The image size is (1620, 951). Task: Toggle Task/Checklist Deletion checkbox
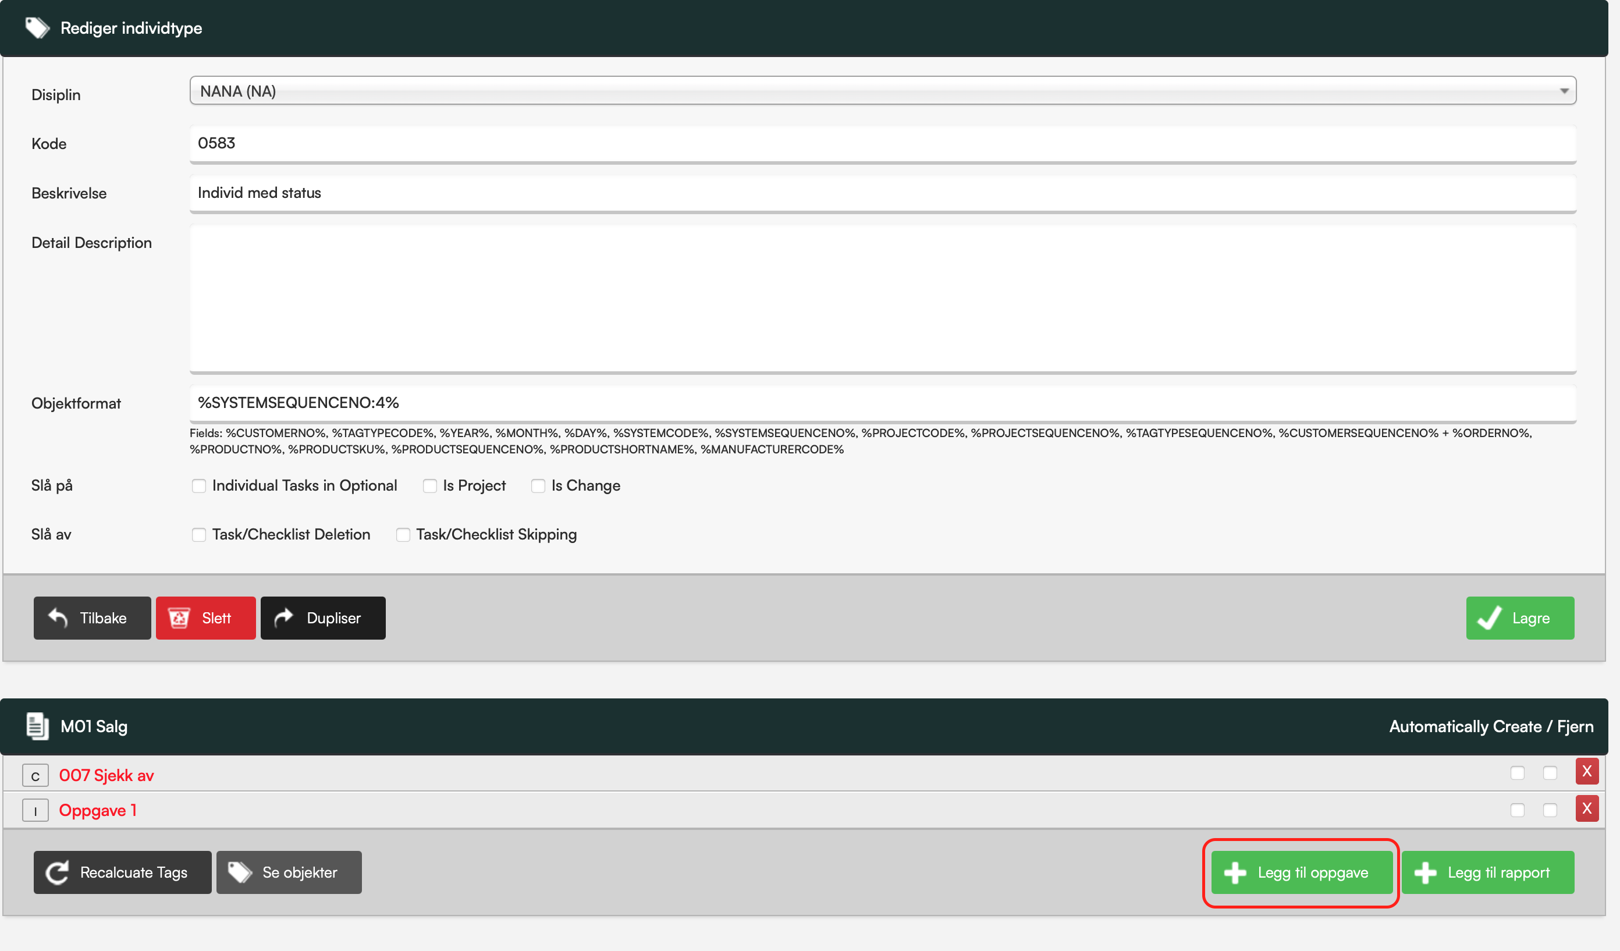coord(198,534)
